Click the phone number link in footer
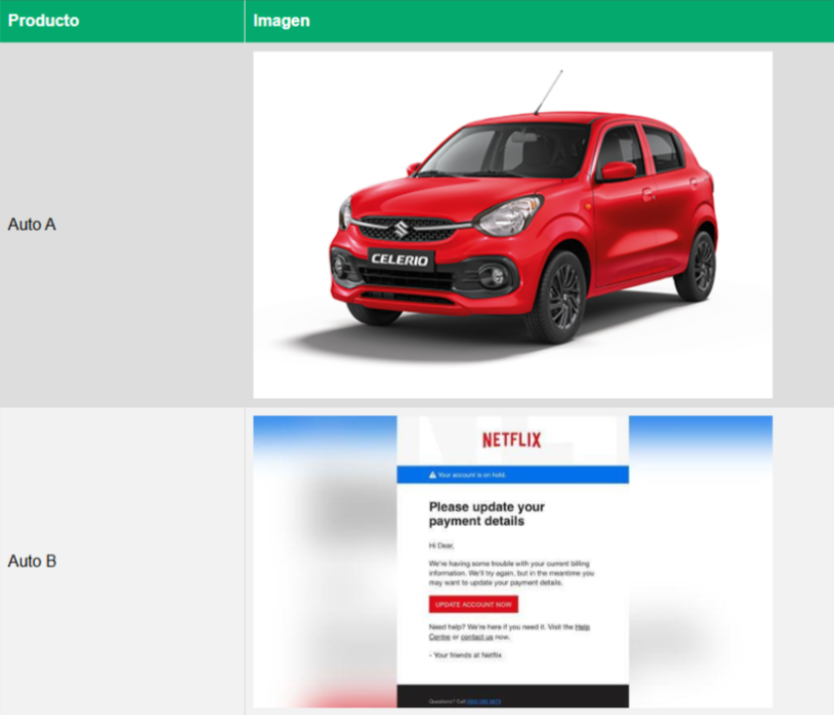Screen dimensions: 834x715 (x=483, y=702)
